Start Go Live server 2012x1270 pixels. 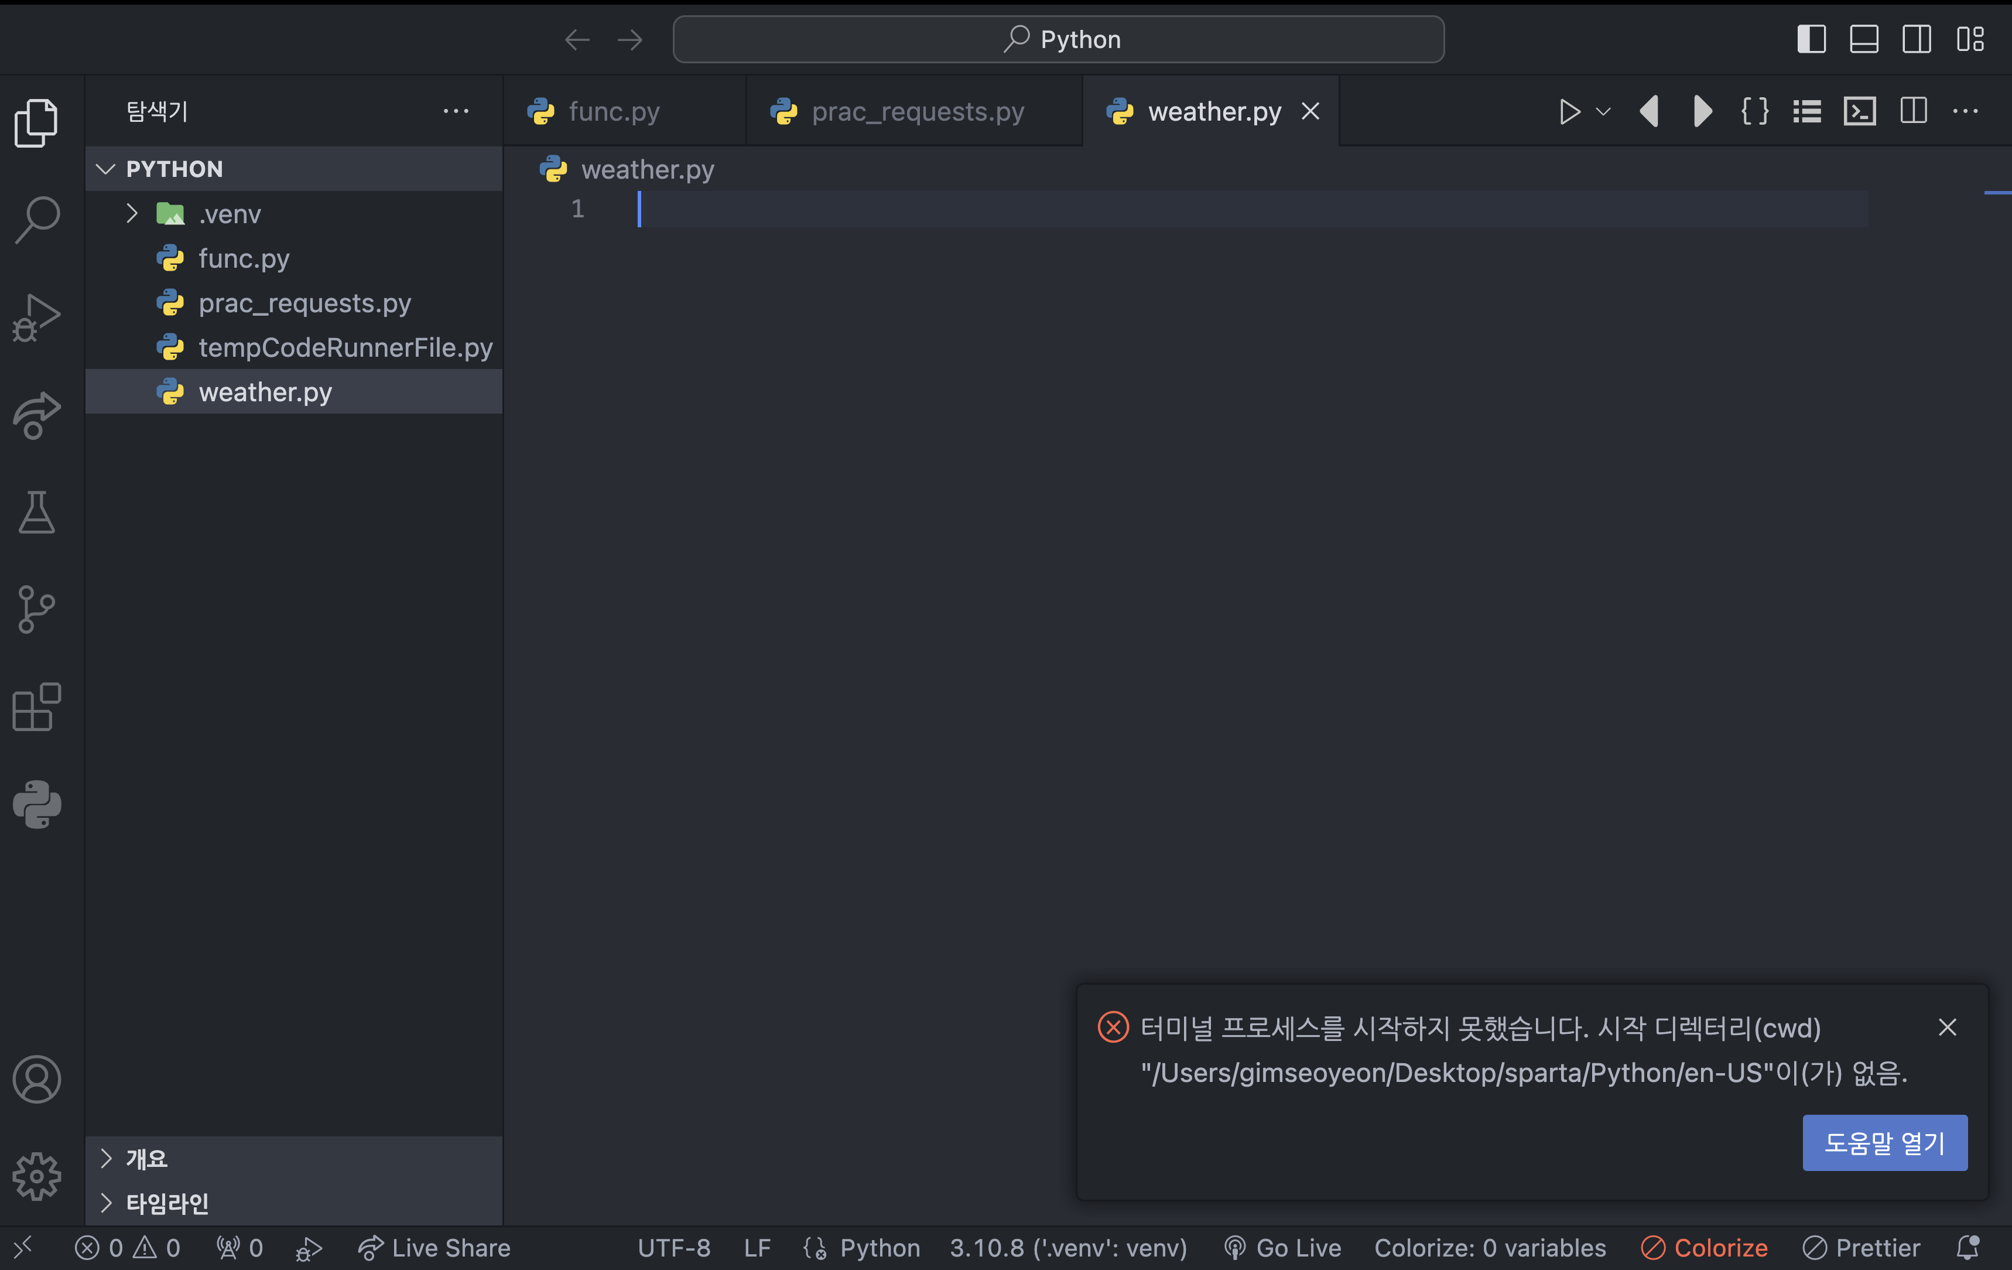click(1282, 1247)
